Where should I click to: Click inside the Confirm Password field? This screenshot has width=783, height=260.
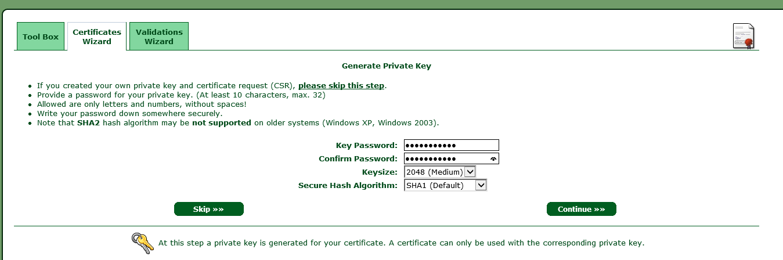(x=444, y=158)
